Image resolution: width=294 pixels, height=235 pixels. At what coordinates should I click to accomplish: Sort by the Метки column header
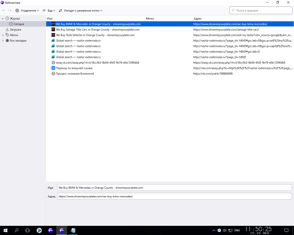click(x=169, y=18)
